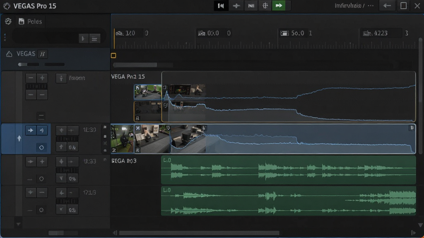This screenshot has height=238, width=424.
Task: Click the skip-to-next-marker toolbar icon
Action: [x=251, y=6]
